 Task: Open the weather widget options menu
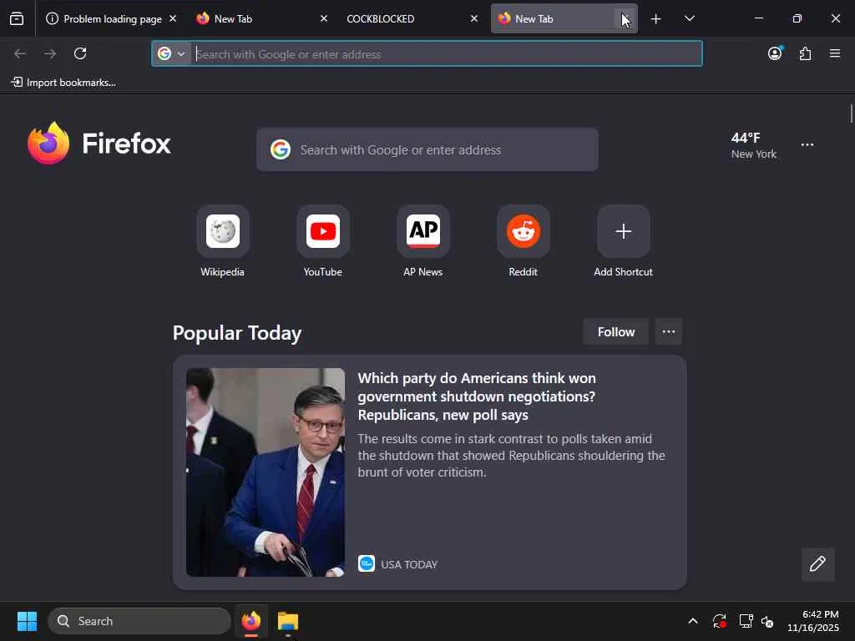tap(807, 144)
